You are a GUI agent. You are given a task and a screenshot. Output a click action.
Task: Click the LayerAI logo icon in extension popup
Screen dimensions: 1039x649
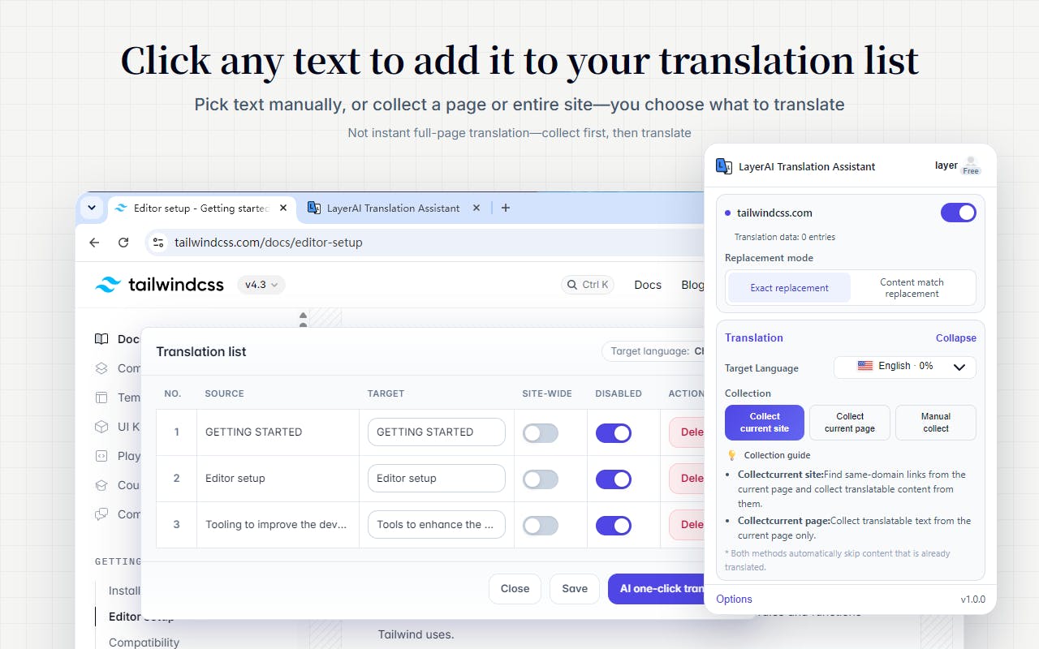pyautogui.click(x=724, y=166)
